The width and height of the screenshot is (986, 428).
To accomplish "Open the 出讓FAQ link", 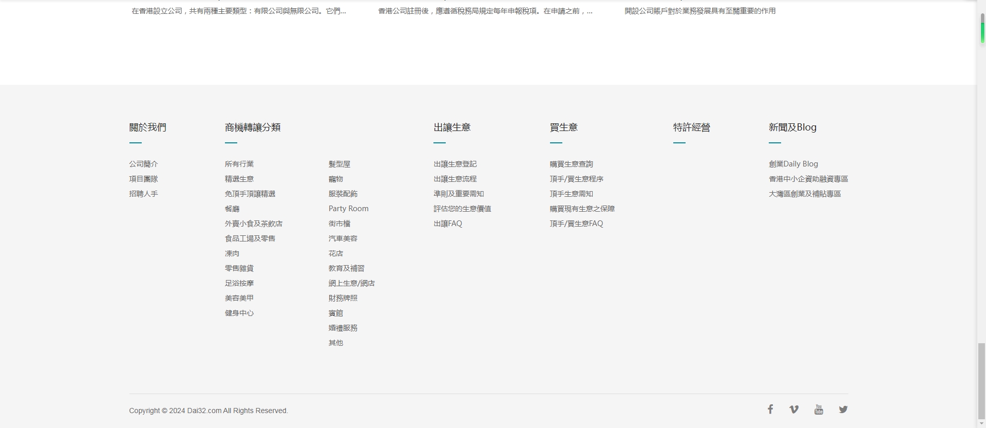I will [x=447, y=224].
